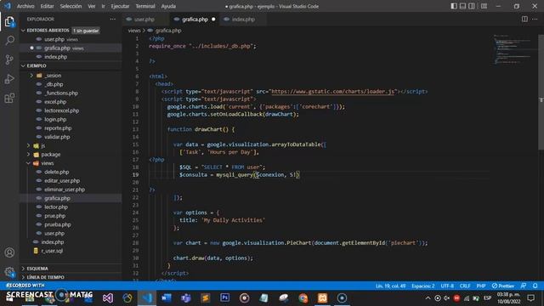Change language mode via PHP
Screen dimensions: 544x306
click(x=481, y=286)
